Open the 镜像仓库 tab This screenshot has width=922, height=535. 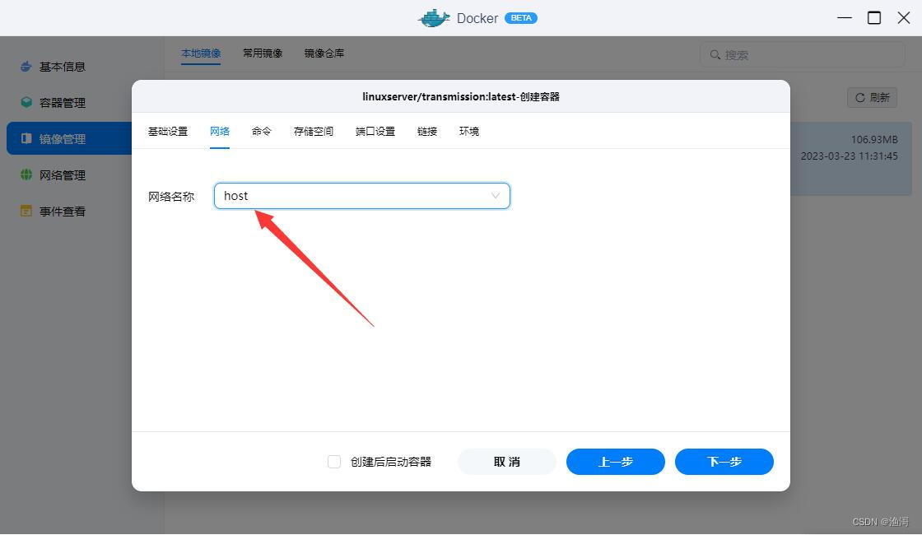[x=324, y=53]
